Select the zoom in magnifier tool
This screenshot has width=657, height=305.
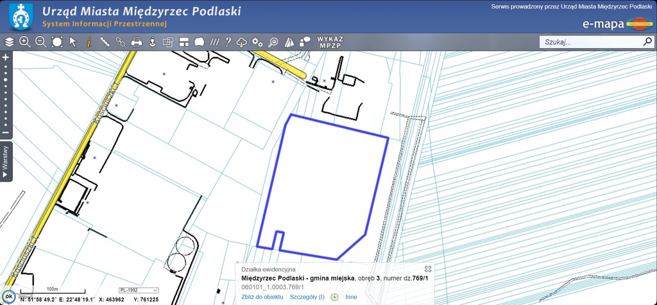(x=25, y=42)
